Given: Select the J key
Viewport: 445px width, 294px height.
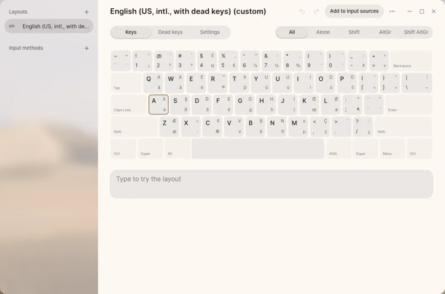Looking at the screenshot, I should [288, 104].
